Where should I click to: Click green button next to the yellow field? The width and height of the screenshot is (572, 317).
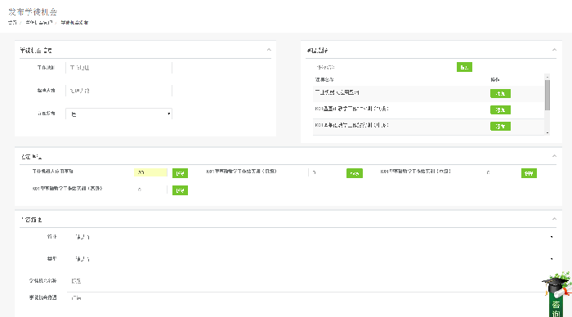pyautogui.click(x=180, y=173)
